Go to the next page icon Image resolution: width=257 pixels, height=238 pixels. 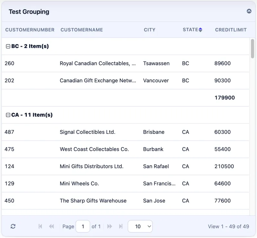point(110,226)
